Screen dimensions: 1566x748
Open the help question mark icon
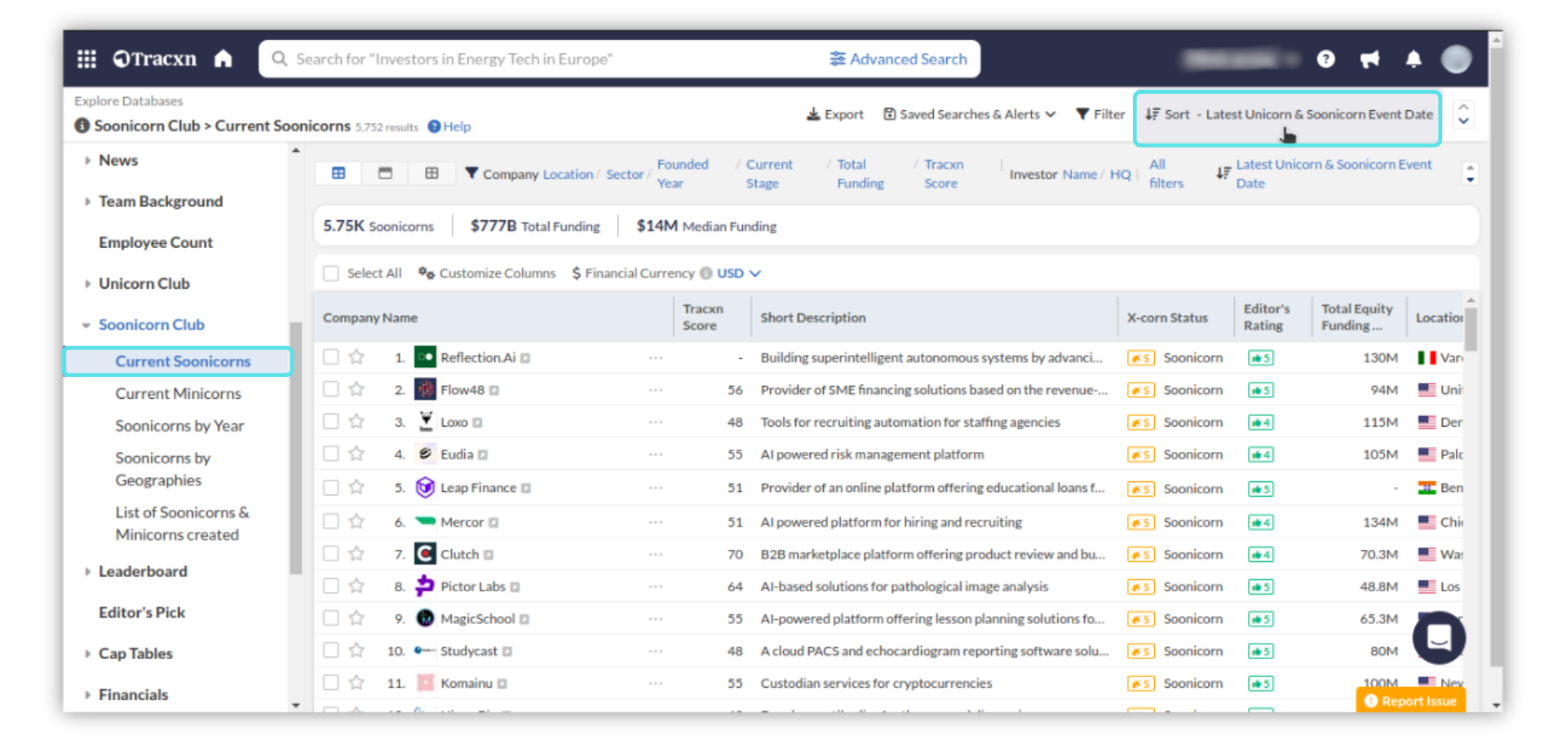(1325, 59)
